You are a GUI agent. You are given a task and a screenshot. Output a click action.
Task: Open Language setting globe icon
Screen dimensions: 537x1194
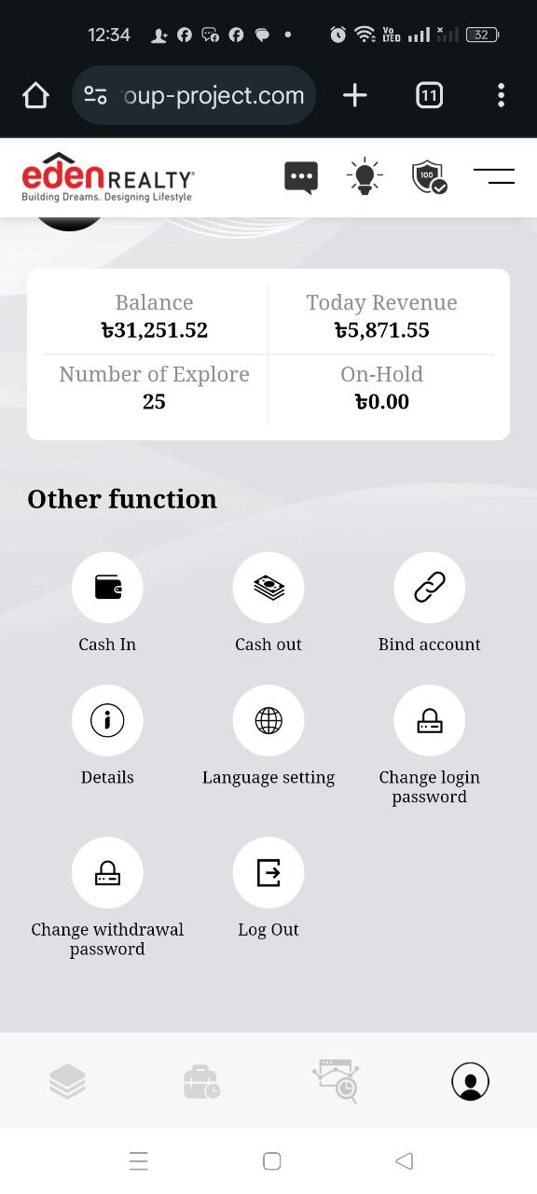tap(268, 720)
